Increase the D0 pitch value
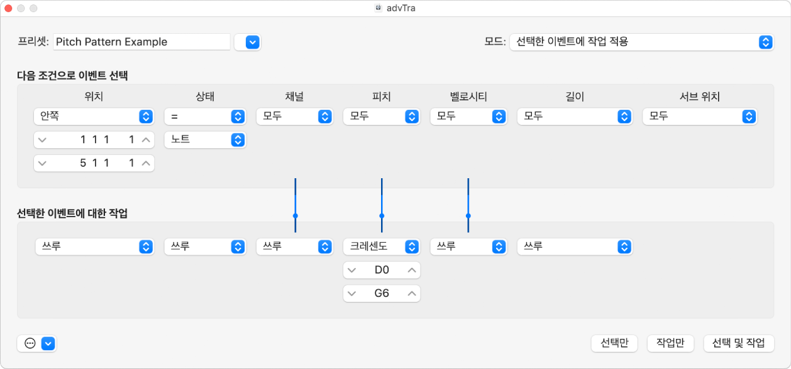The image size is (791, 369). 412,270
